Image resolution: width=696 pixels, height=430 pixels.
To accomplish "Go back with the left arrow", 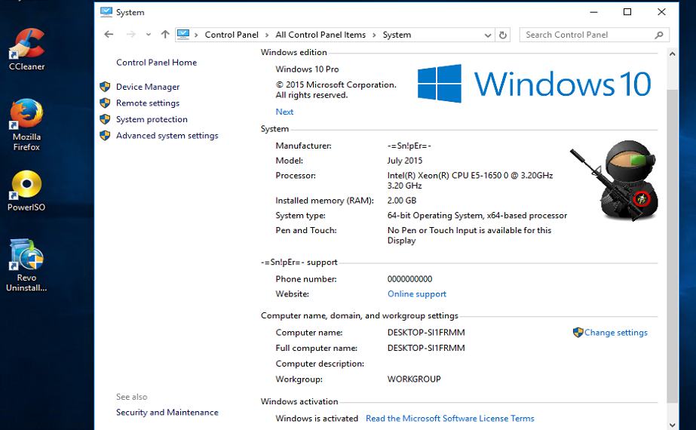I will click(x=109, y=34).
